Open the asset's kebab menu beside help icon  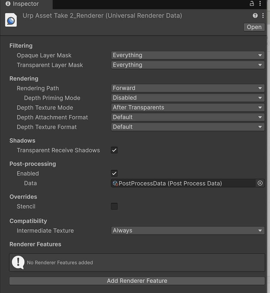tap(263, 15)
